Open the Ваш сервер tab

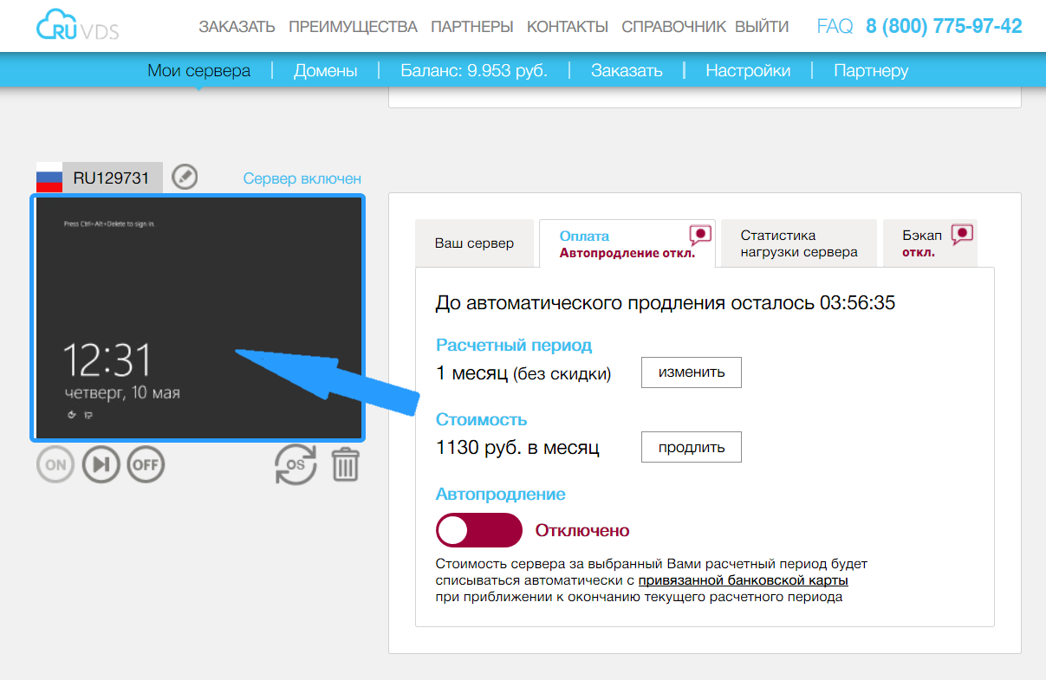point(474,243)
